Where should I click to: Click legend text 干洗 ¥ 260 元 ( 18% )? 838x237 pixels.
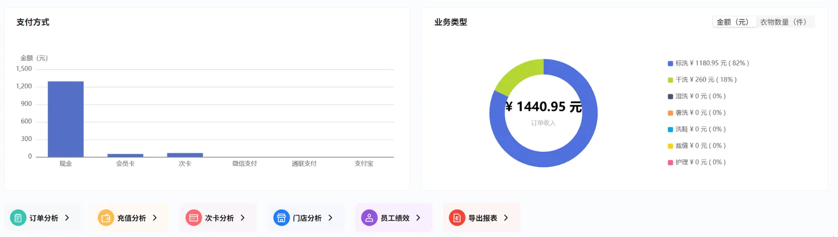[x=706, y=80]
